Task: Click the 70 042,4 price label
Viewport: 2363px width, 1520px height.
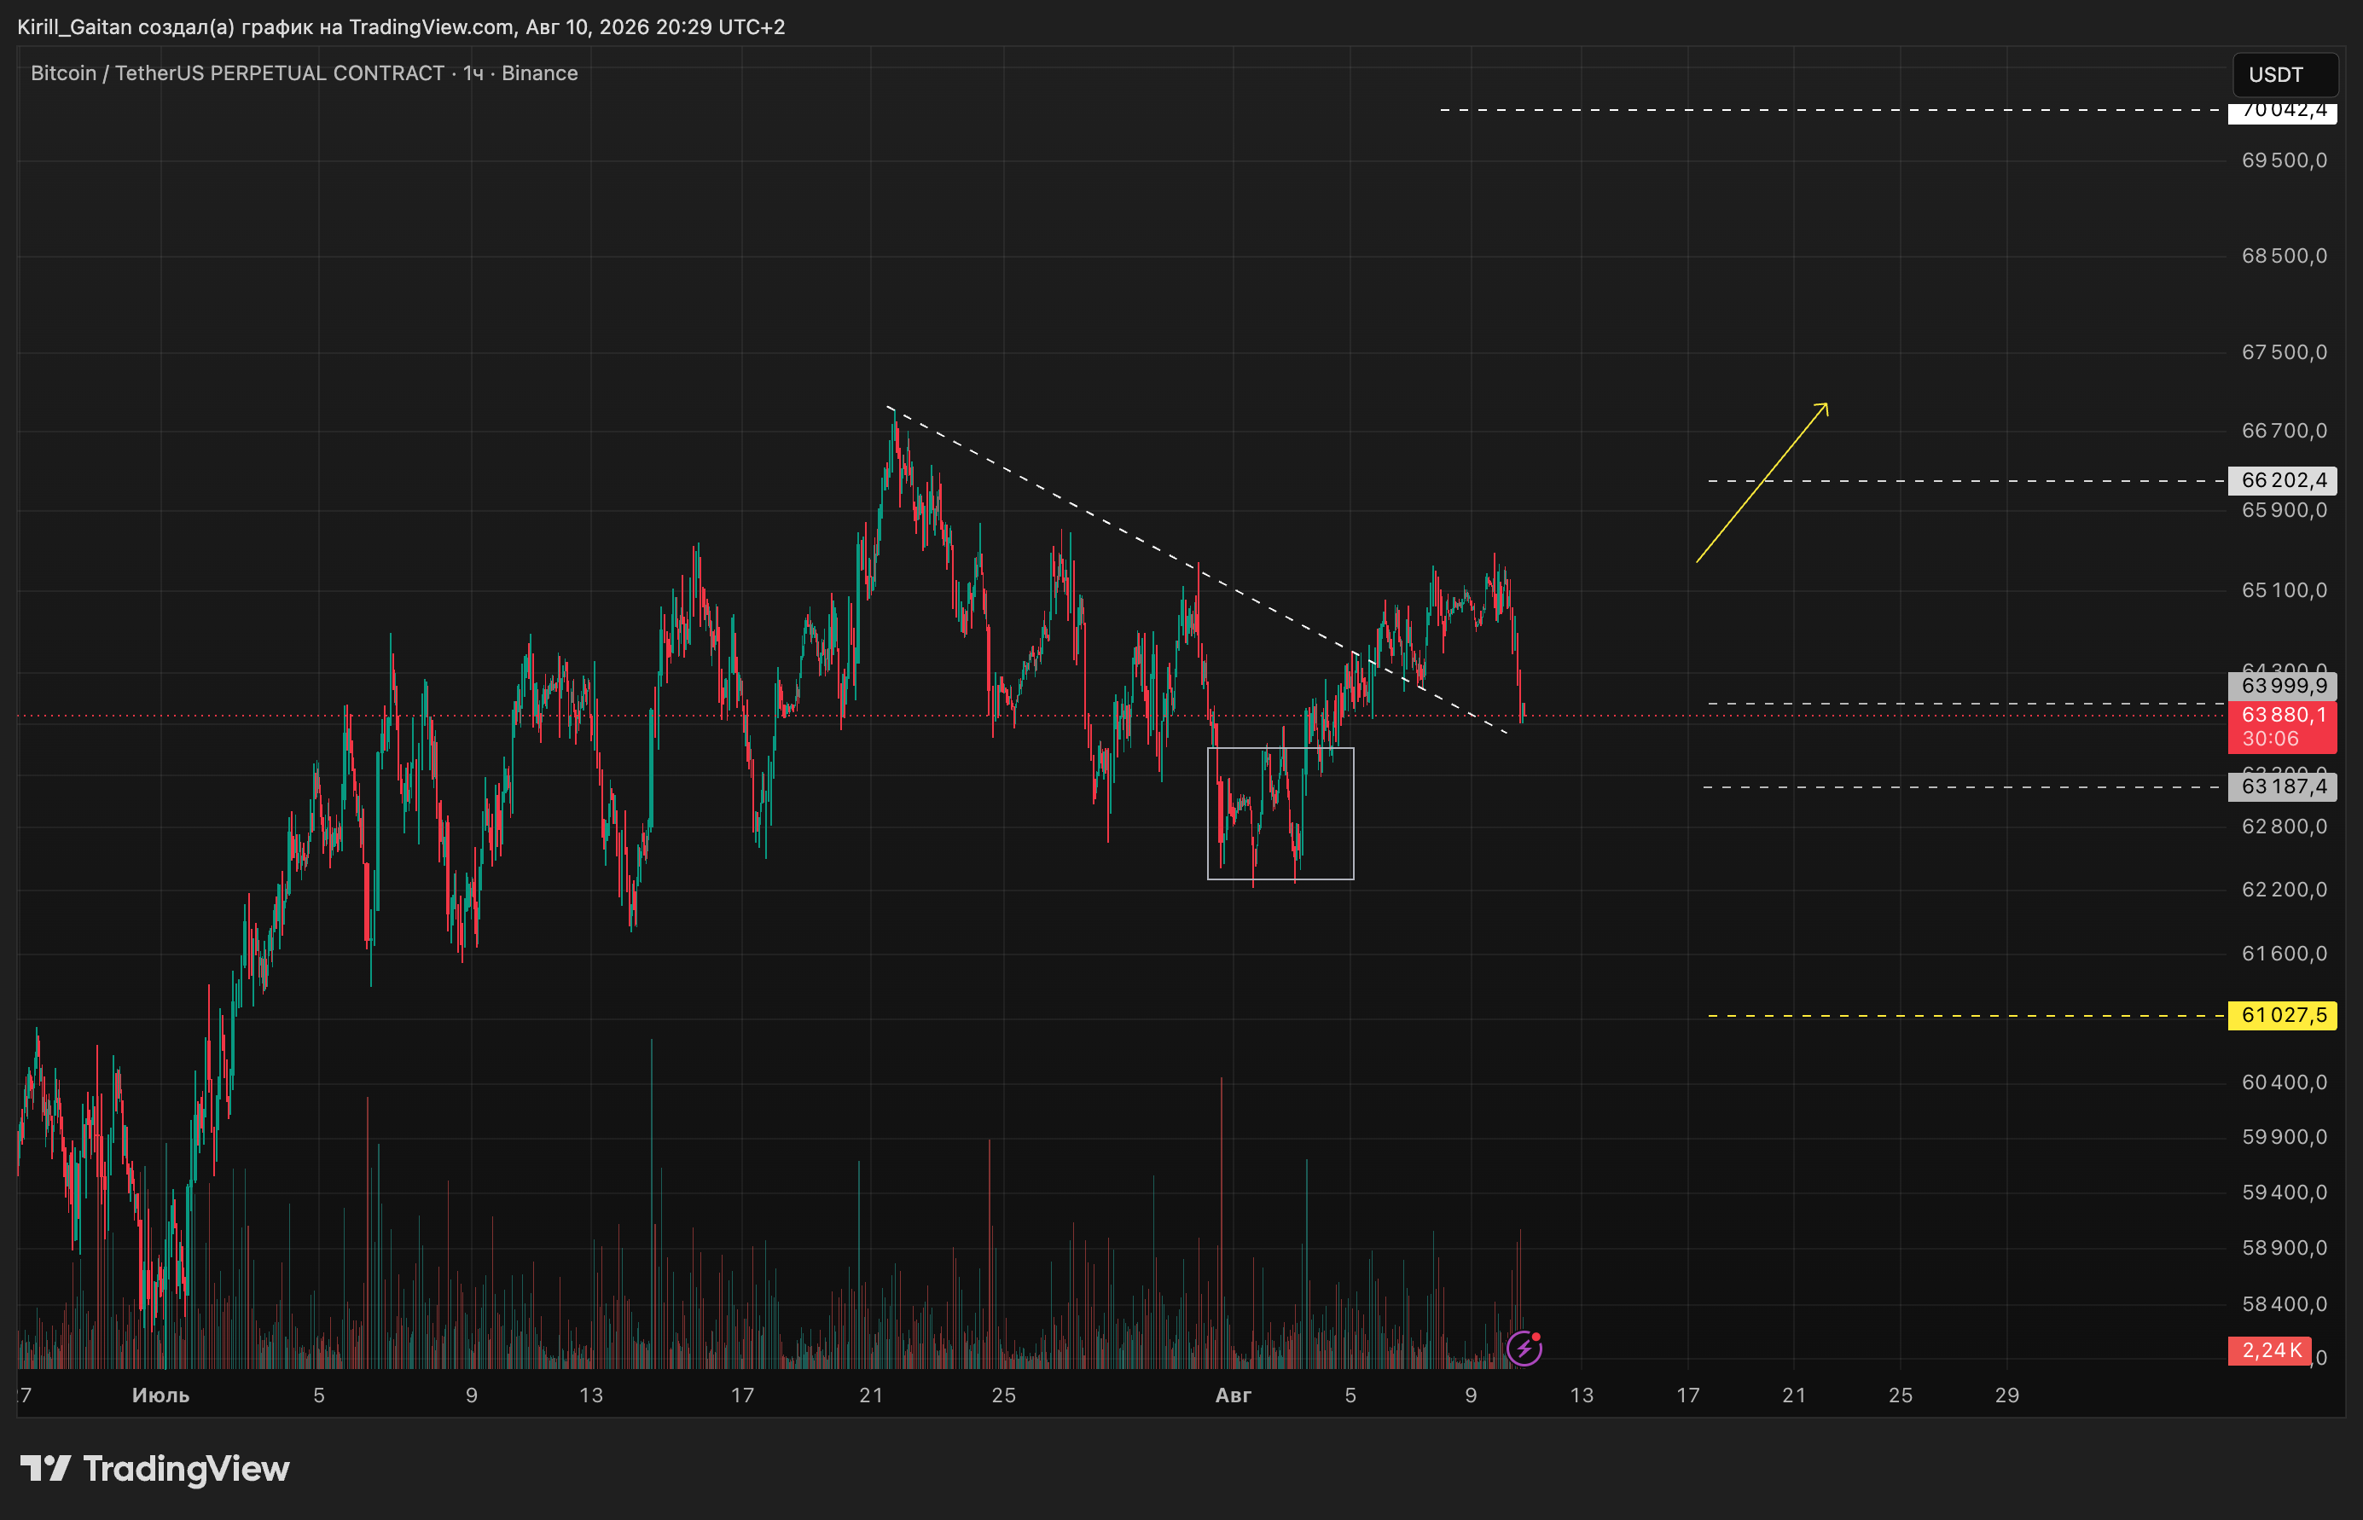Action: pyautogui.click(x=2282, y=111)
